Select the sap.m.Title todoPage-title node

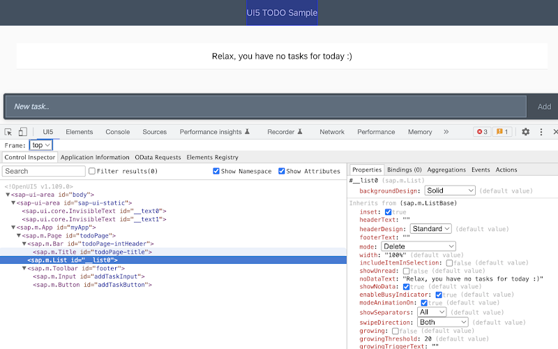point(92,252)
